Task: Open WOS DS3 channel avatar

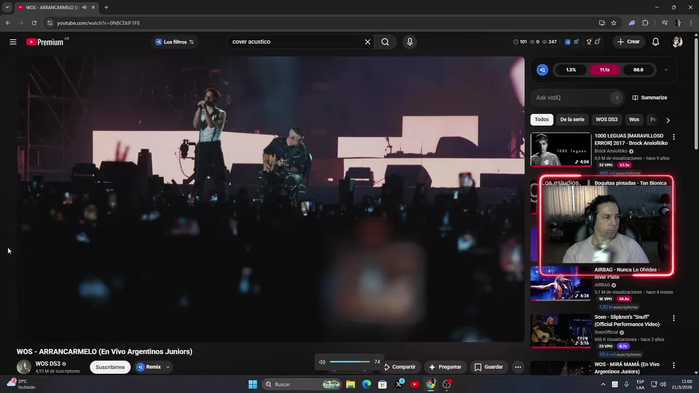Action: coord(23,367)
